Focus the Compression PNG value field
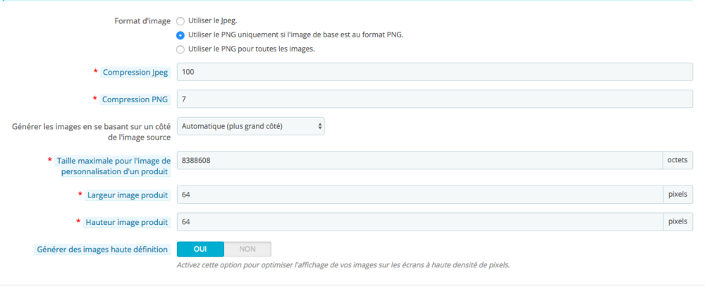The height and width of the screenshot is (287, 705). 434,99
